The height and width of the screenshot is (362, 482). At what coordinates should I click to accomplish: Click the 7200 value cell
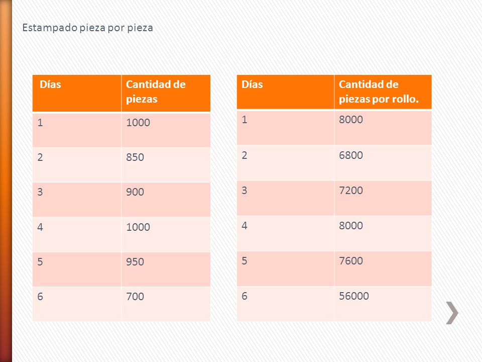pos(383,198)
